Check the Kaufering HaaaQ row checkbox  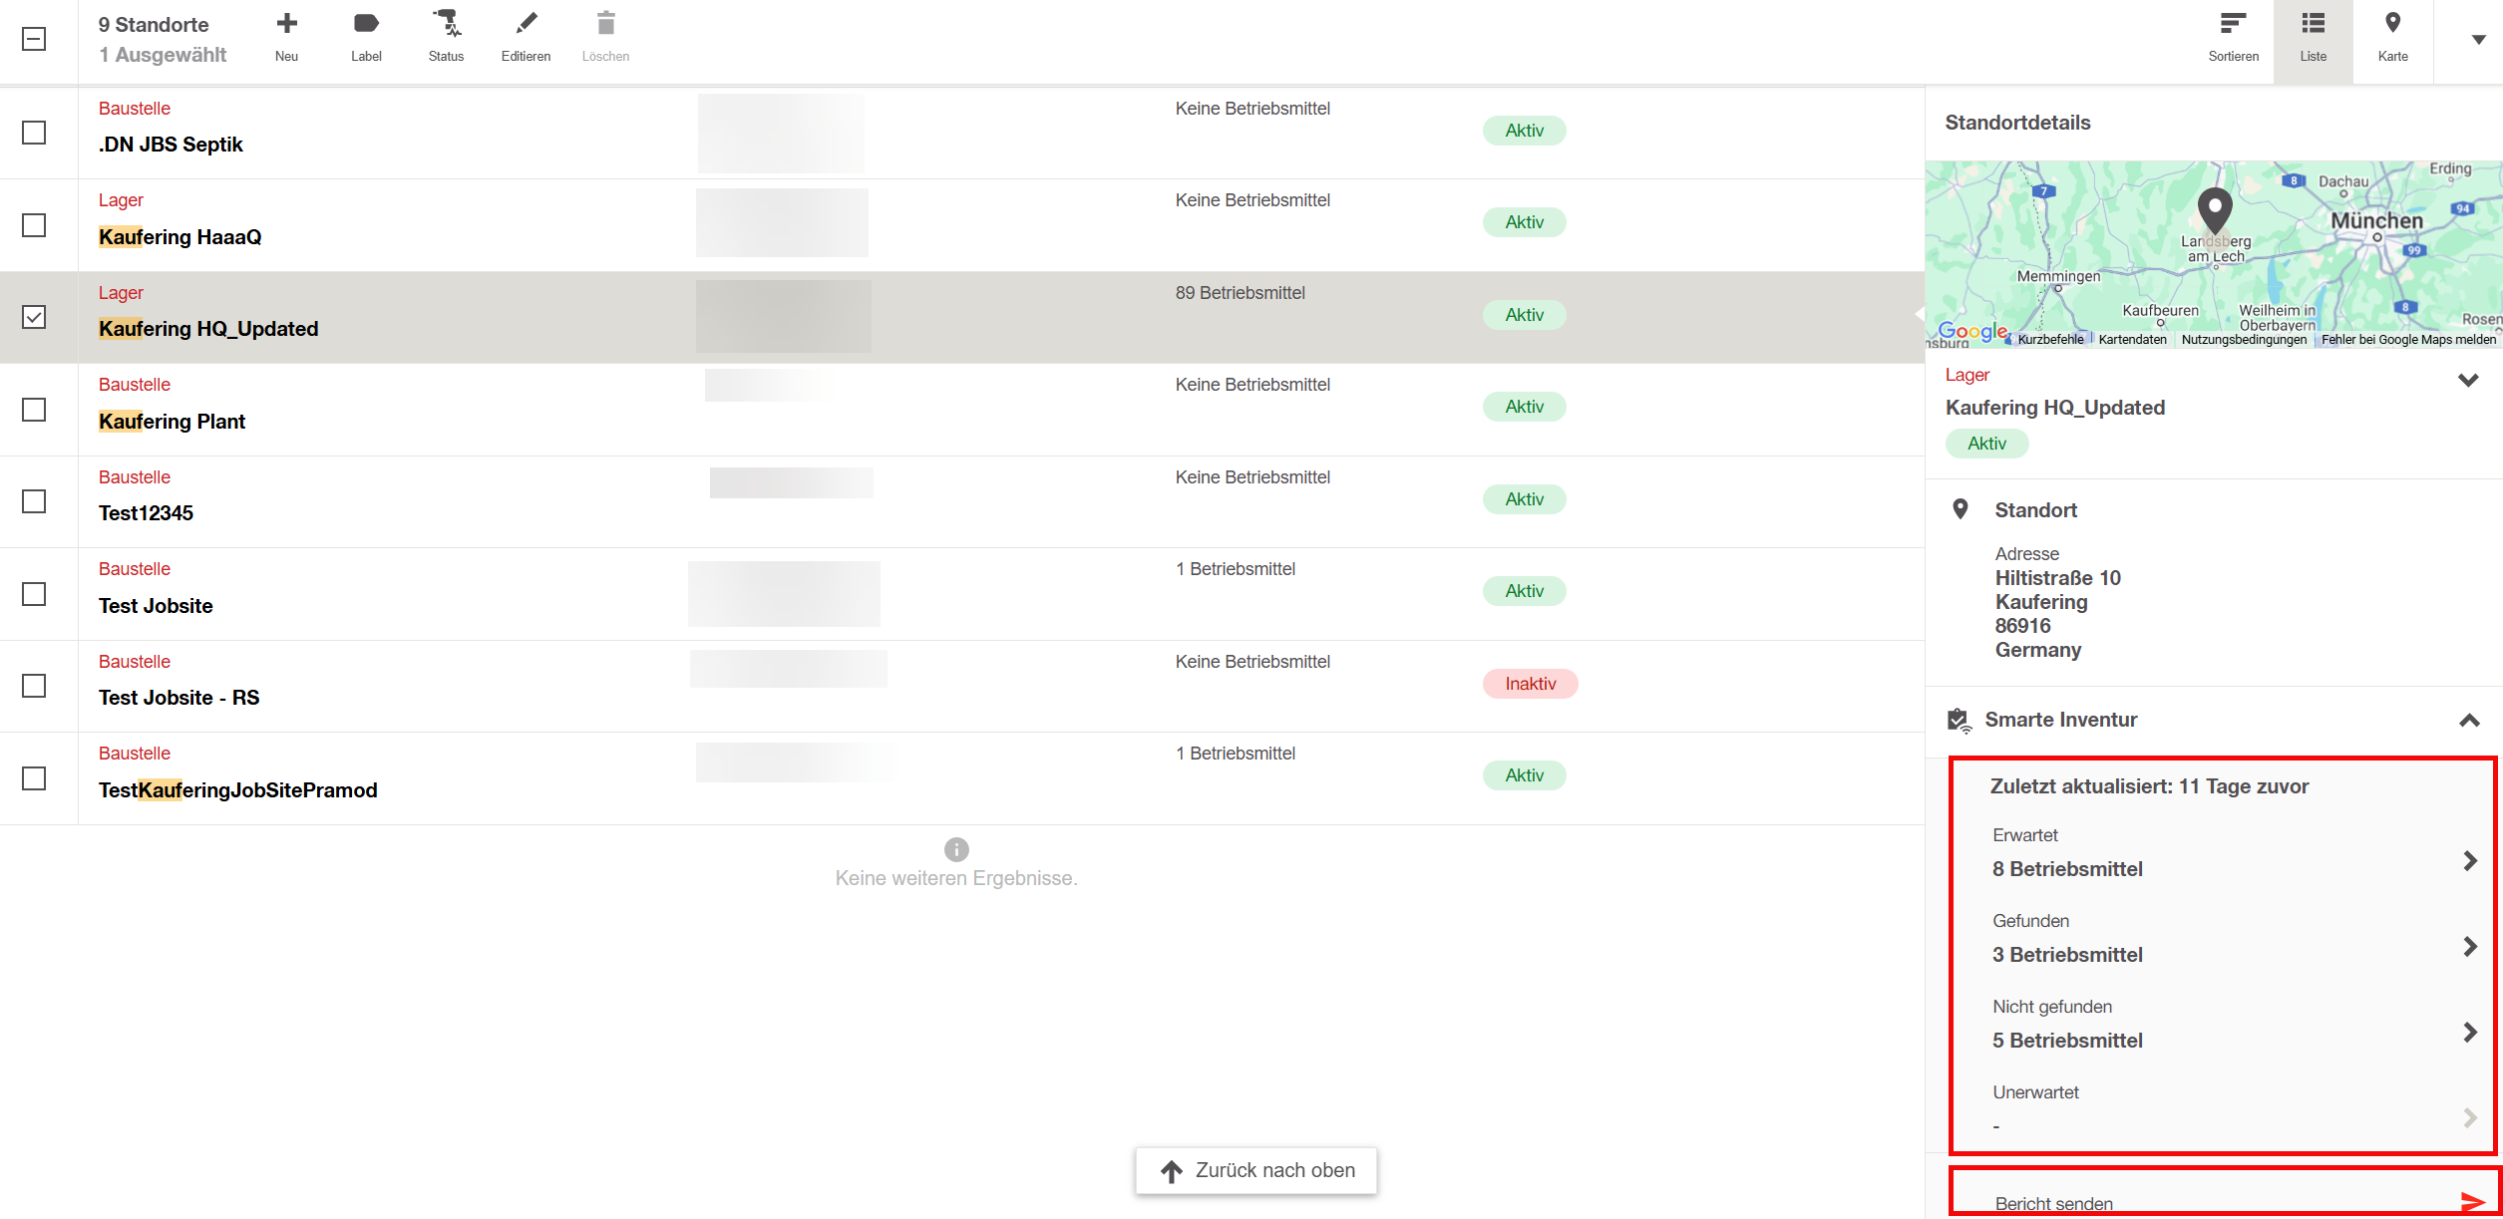click(34, 225)
